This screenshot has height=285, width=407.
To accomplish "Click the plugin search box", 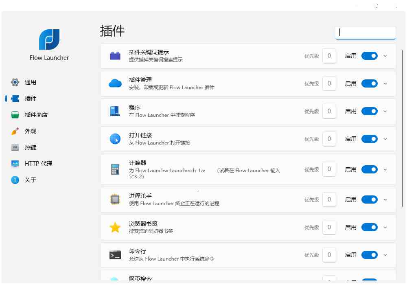I will point(365,32).
